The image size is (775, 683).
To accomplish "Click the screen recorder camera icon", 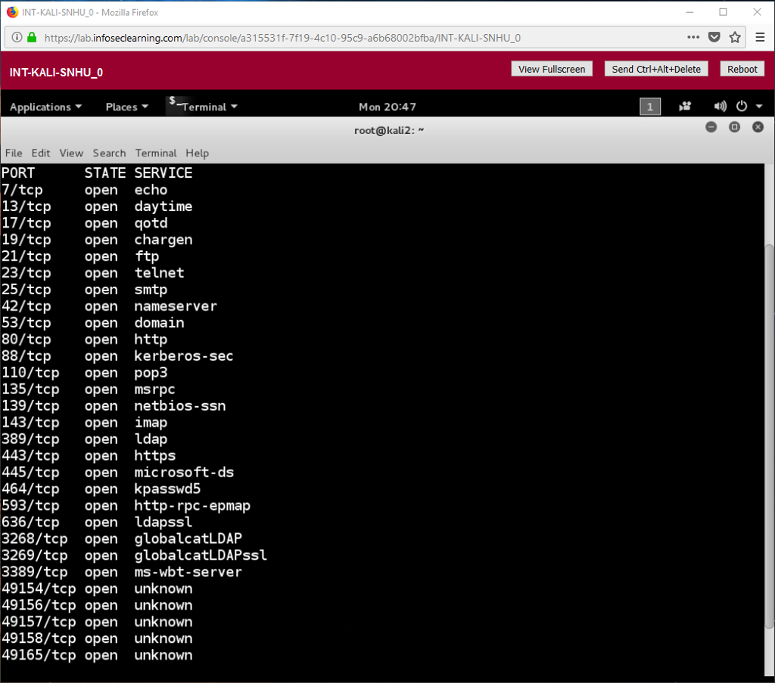I will (x=685, y=106).
